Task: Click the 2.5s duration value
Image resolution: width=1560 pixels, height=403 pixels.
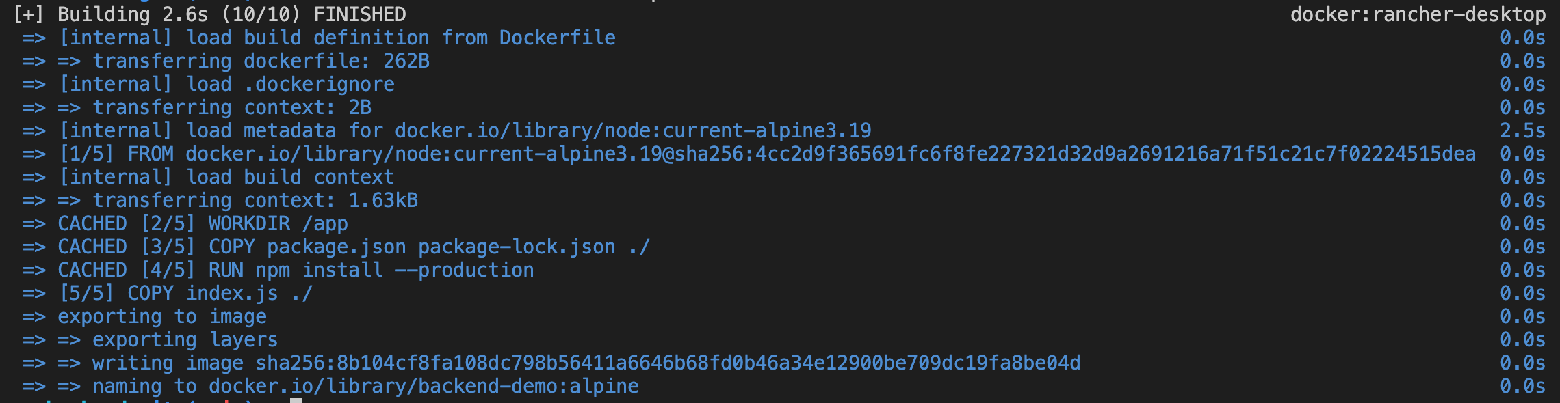Action: (1522, 130)
